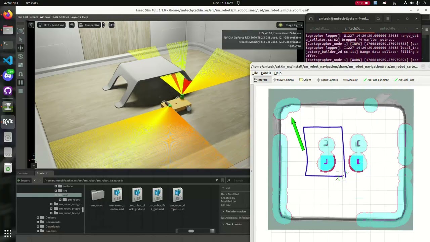The height and width of the screenshot is (242, 430).
Task: Activate the Scale gizmo tool
Action: coord(20,65)
